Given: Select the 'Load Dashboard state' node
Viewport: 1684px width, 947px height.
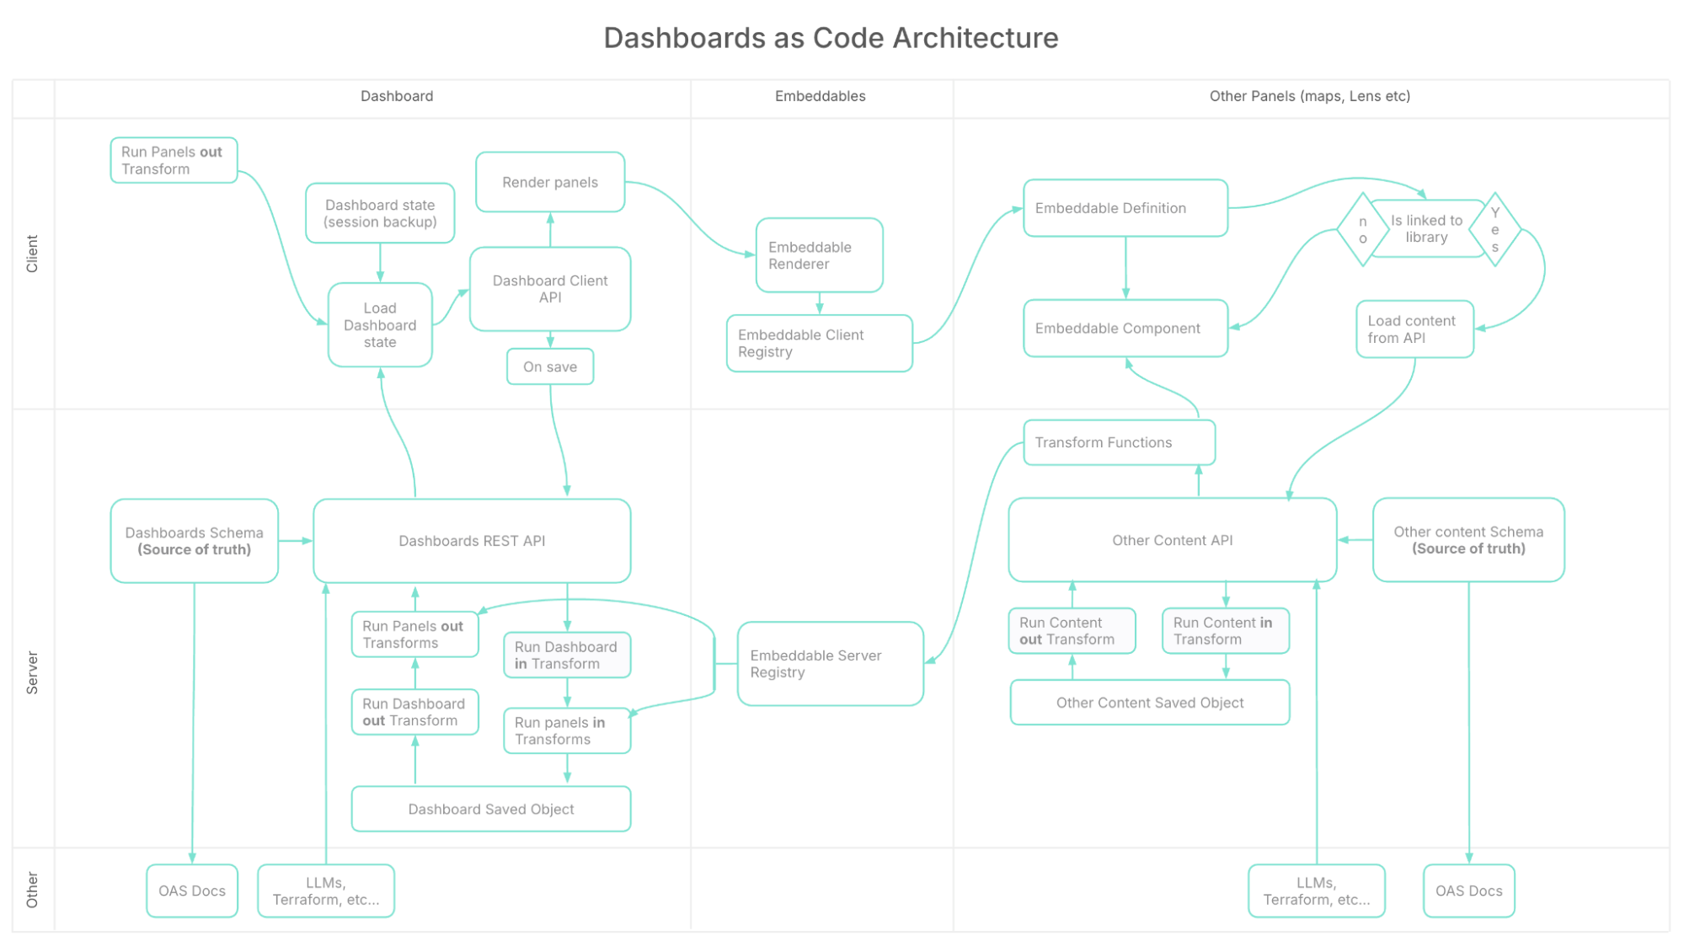Looking at the screenshot, I should 380,324.
